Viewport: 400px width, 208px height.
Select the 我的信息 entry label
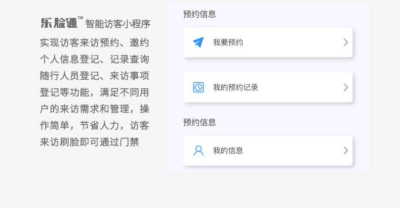click(228, 150)
